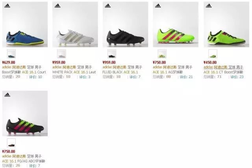Click the adidas logo on the blue shoe image
Viewport: 252px width, 168px height.
pyautogui.click(x=7, y=6)
